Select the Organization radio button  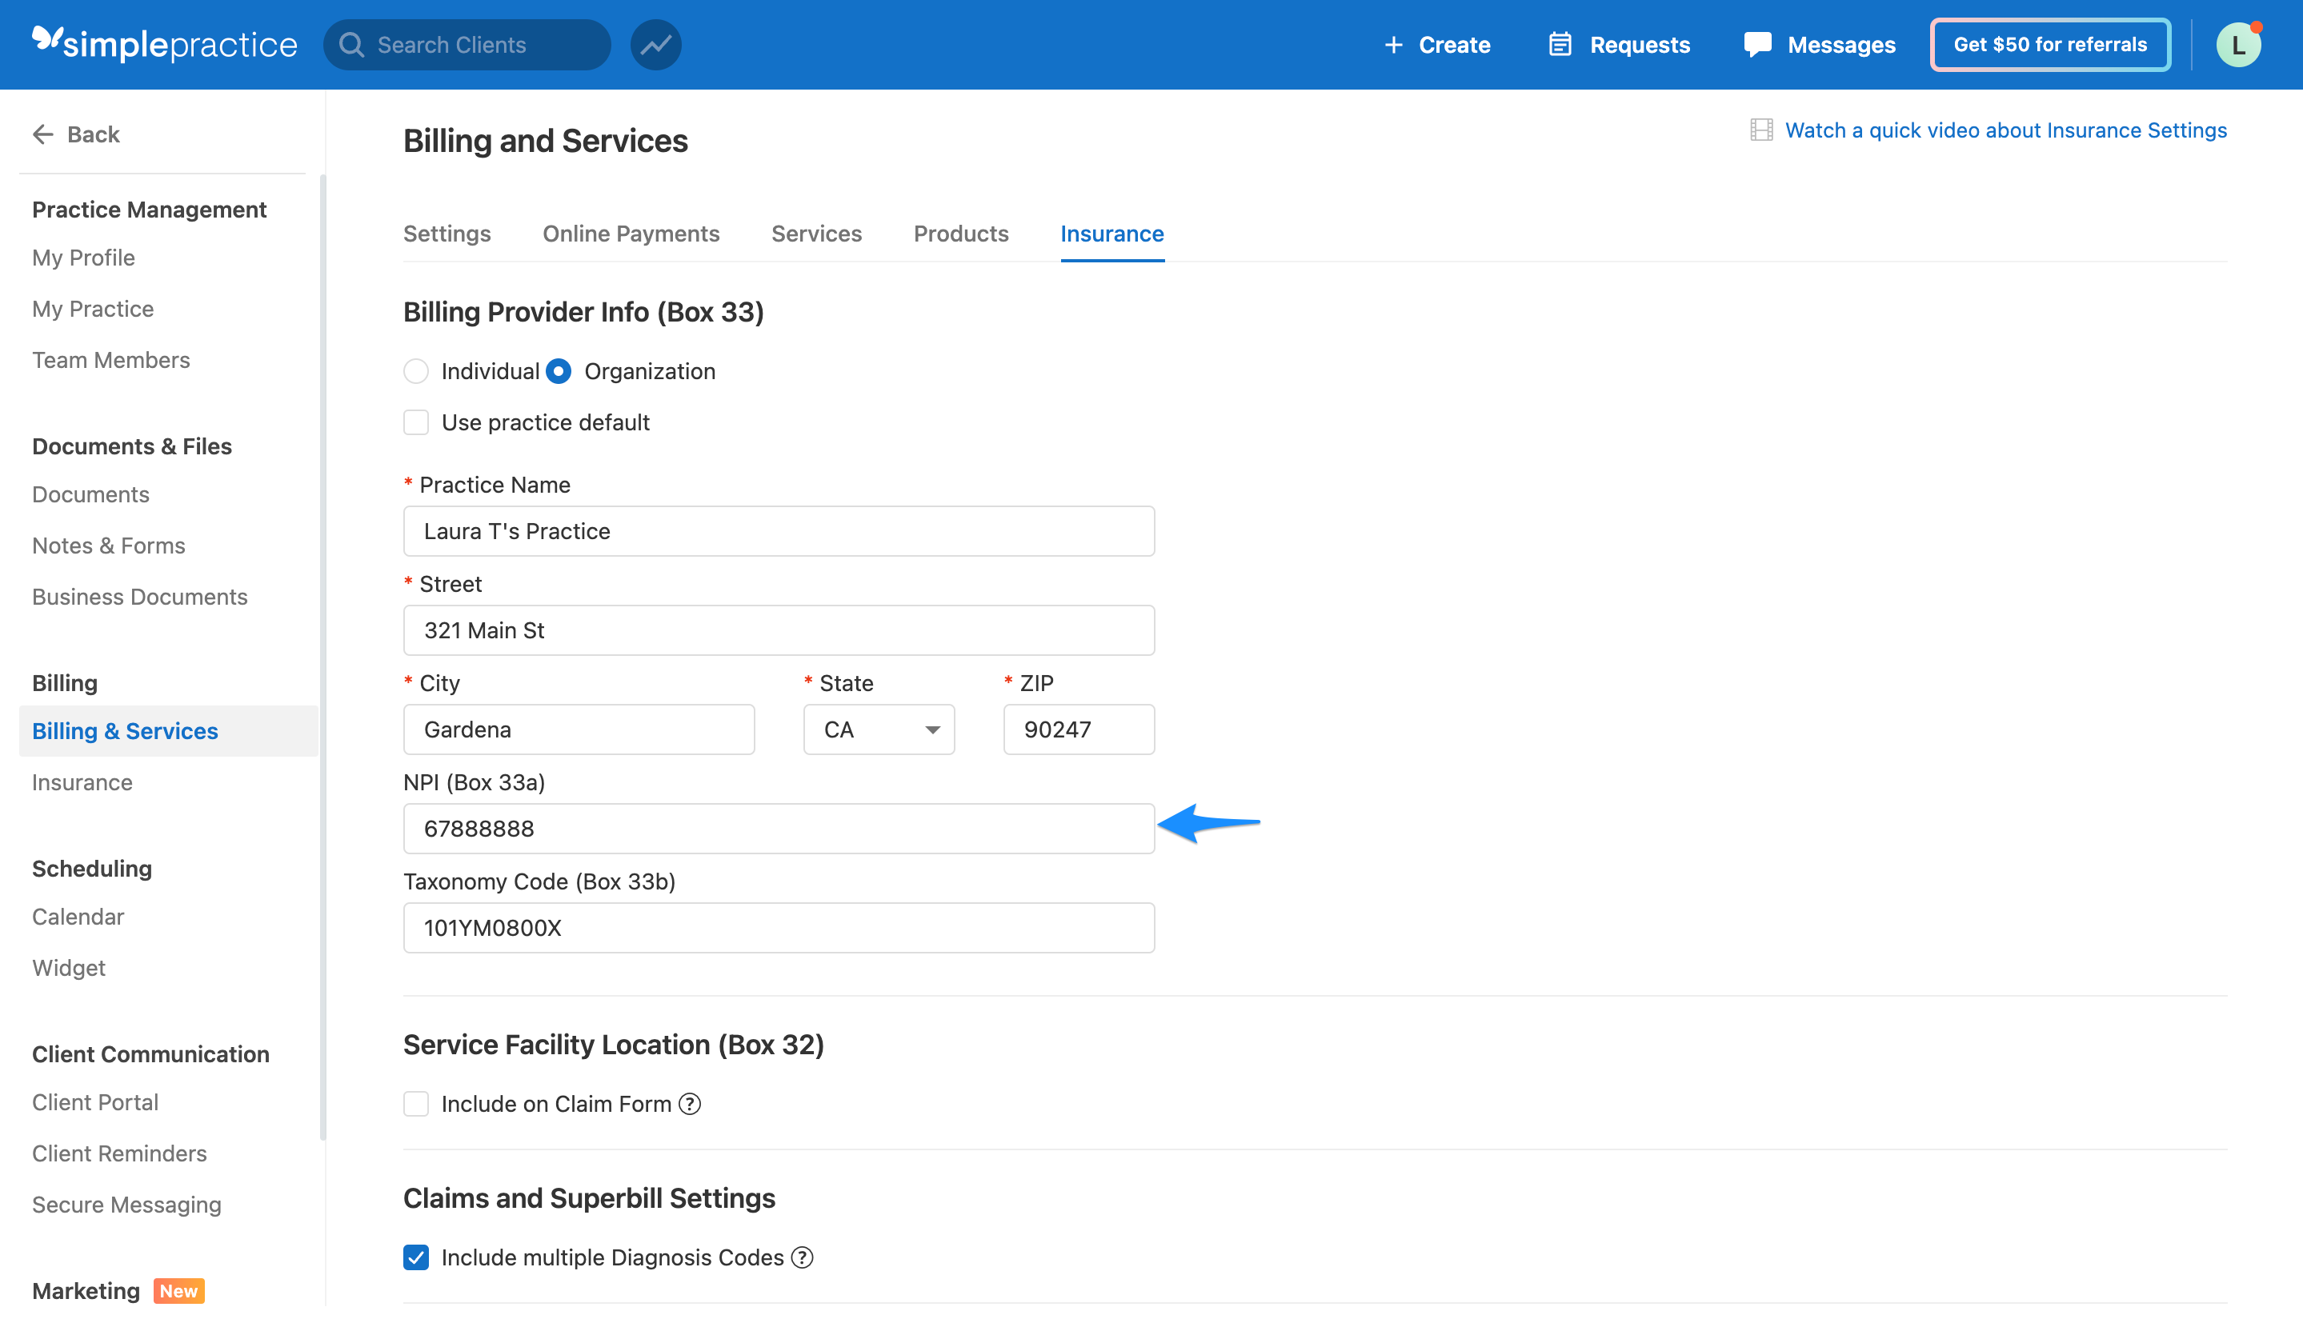point(559,371)
